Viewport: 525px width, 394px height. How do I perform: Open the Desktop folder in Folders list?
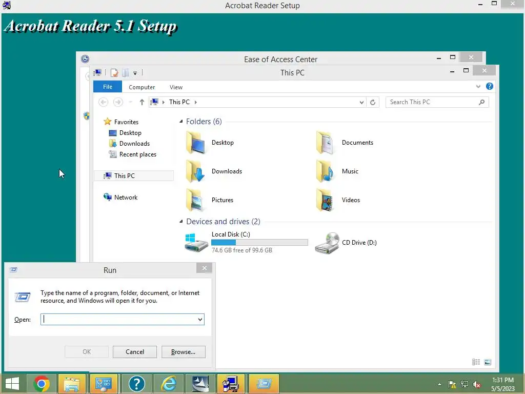(x=210, y=143)
